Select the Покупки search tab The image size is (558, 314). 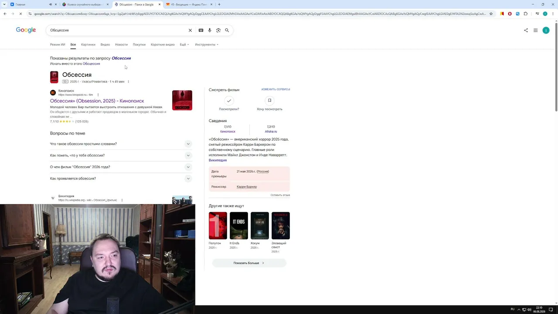click(x=139, y=44)
